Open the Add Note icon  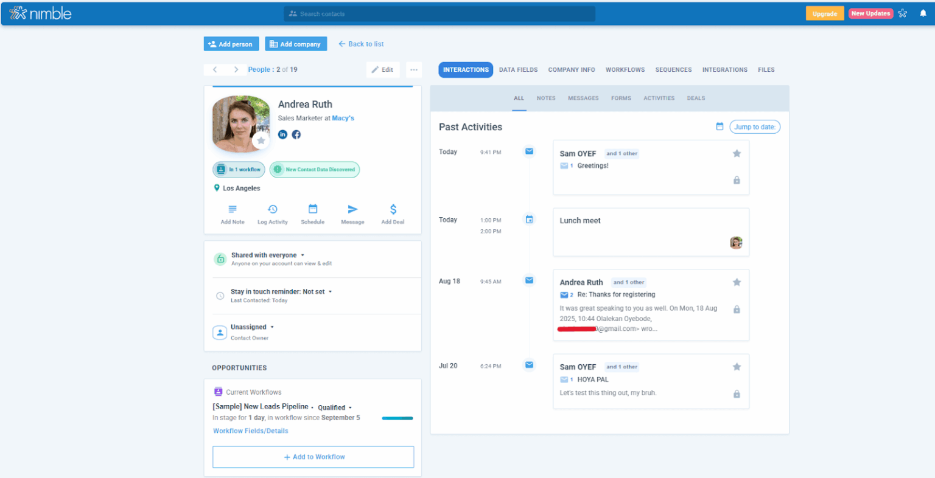click(x=232, y=209)
